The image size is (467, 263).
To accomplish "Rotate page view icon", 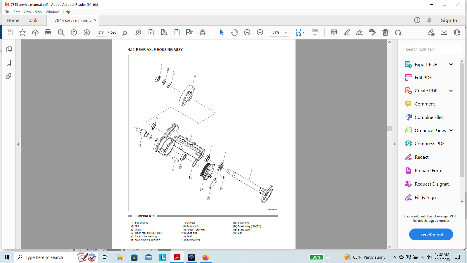I will click(x=398, y=32).
